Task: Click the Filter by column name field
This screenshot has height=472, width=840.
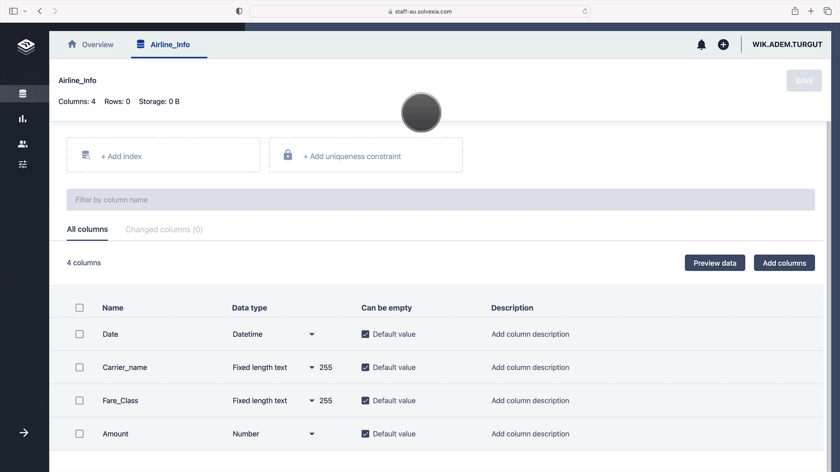Action: click(x=440, y=200)
